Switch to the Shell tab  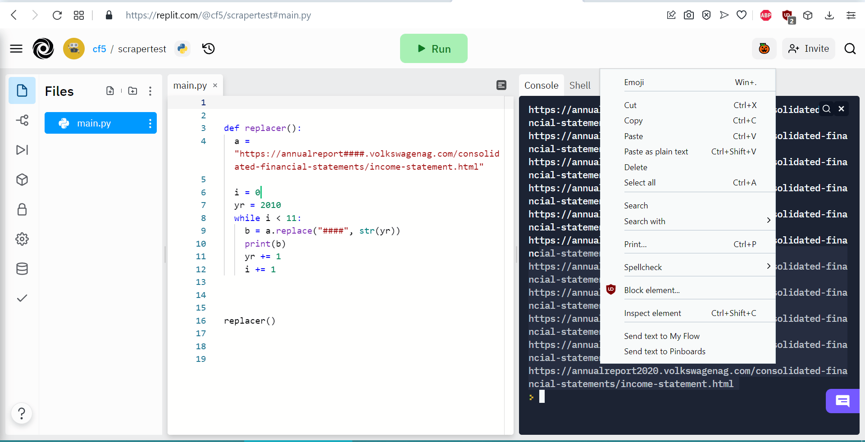coord(580,86)
